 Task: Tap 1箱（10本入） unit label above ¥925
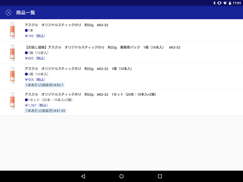tap(38, 74)
